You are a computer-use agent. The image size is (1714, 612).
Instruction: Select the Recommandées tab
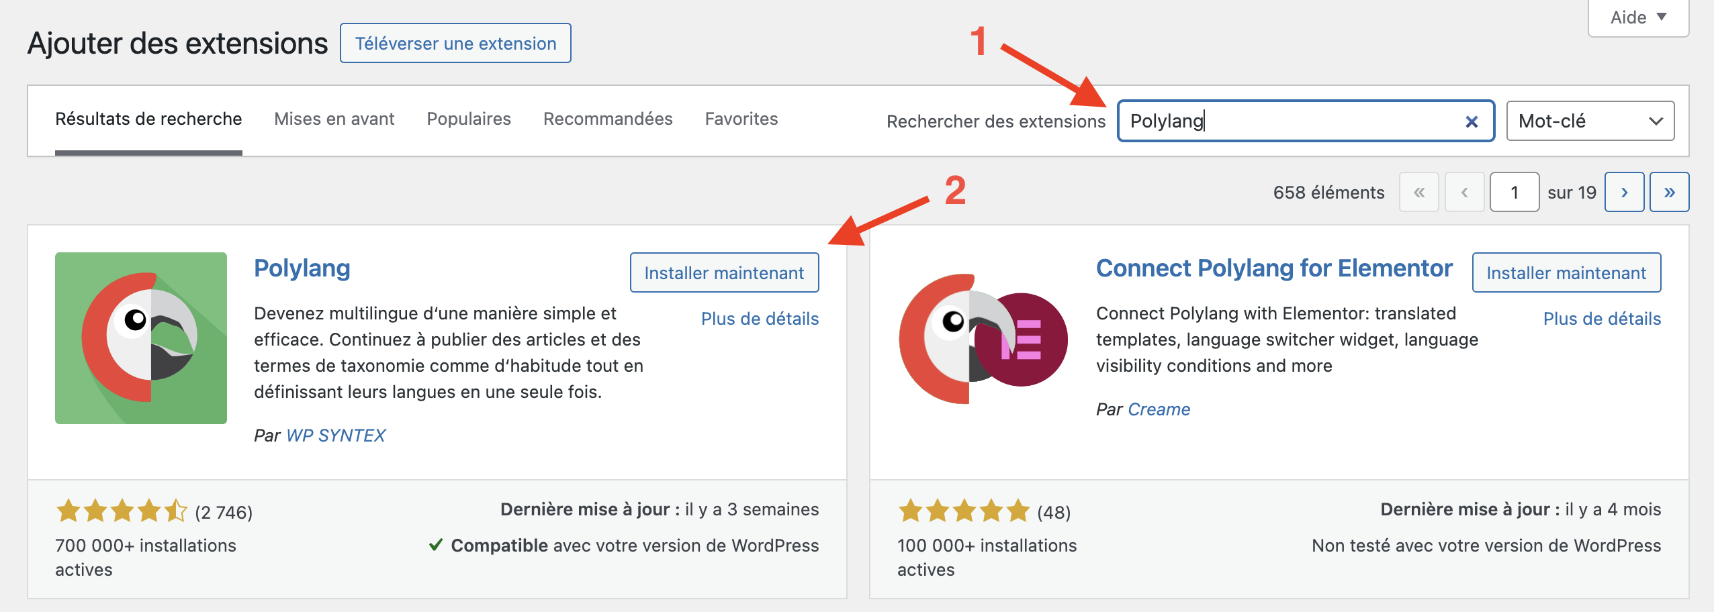(x=608, y=119)
